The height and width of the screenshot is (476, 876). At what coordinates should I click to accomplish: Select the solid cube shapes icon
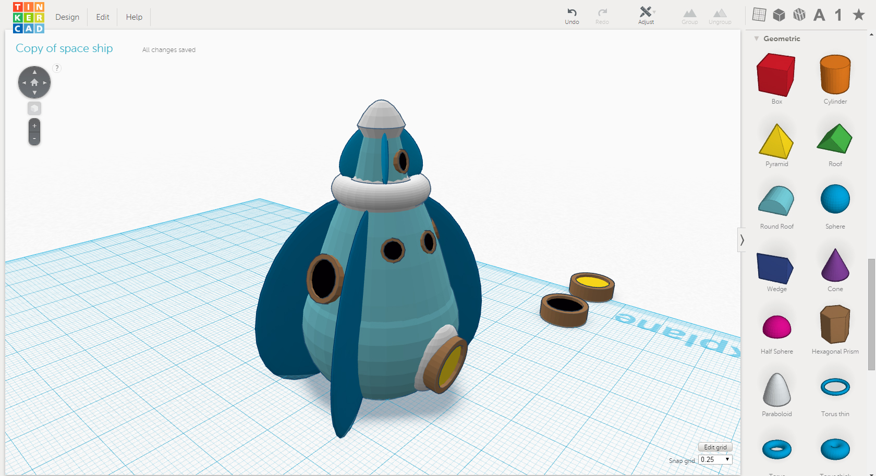(x=779, y=15)
